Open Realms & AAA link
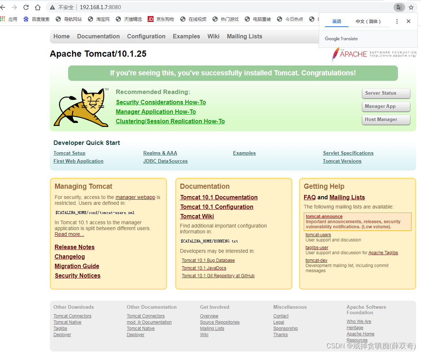The image size is (421, 353). coord(160,153)
